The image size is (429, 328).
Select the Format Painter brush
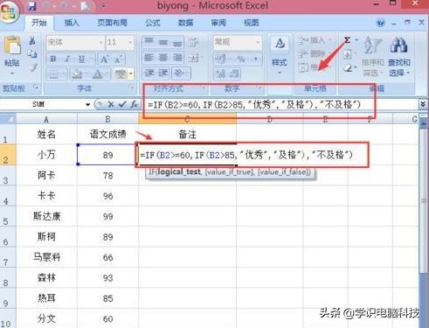tap(33, 67)
